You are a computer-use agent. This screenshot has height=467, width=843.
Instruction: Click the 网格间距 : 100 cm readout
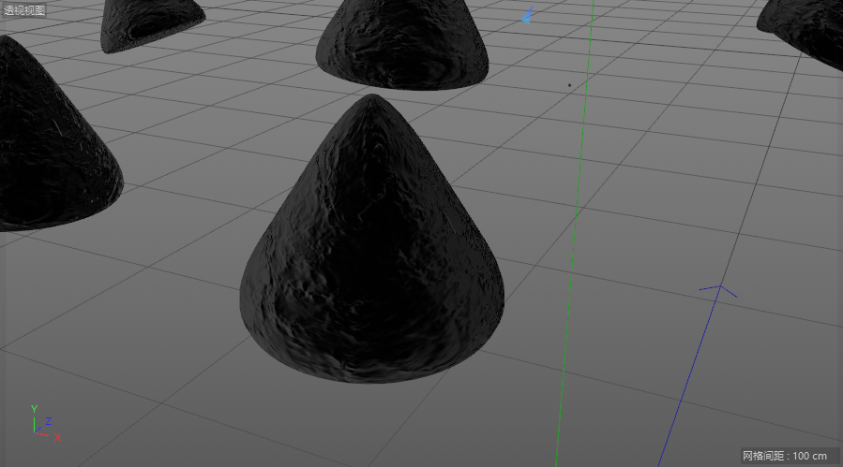click(x=785, y=456)
